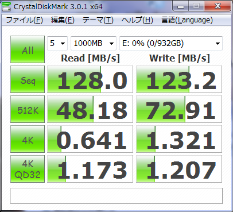
Task: Start the 4K QD32 benchmark test
Action: (28, 169)
